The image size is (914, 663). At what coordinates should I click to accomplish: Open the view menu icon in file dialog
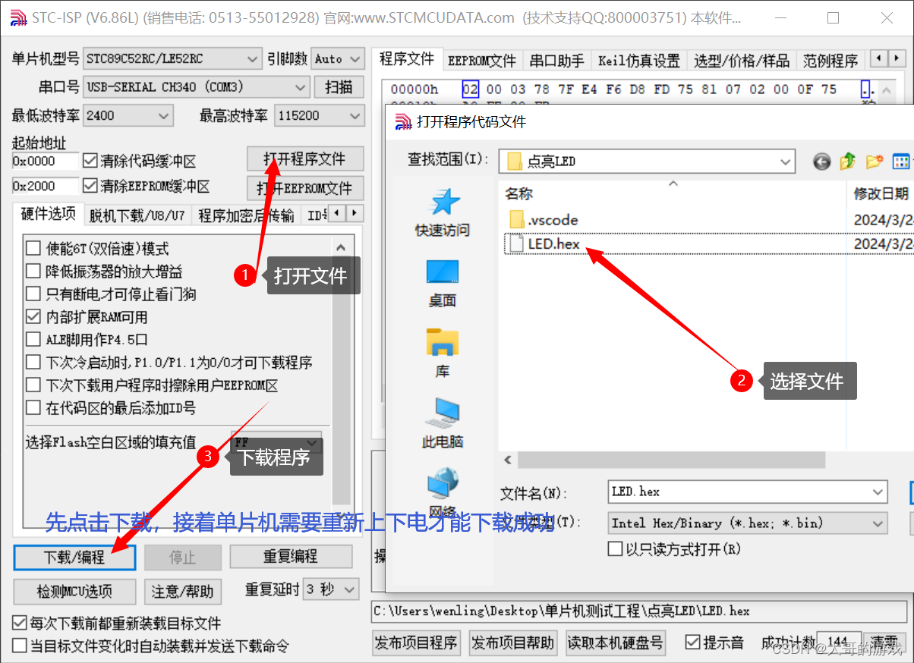pos(901,161)
